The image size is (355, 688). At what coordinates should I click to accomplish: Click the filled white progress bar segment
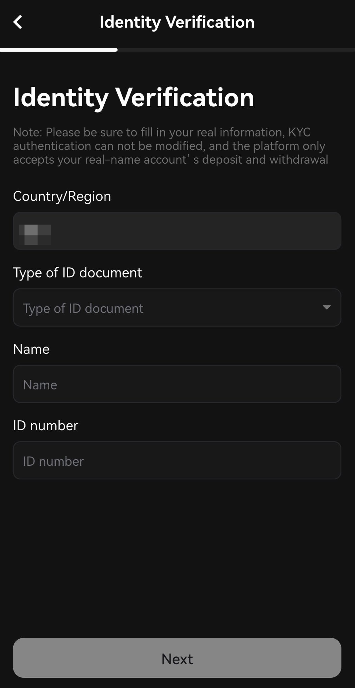pyautogui.click(x=59, y=50)
